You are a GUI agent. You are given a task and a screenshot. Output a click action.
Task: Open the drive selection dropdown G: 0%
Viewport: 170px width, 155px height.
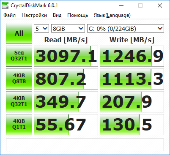tap(126, 28)
